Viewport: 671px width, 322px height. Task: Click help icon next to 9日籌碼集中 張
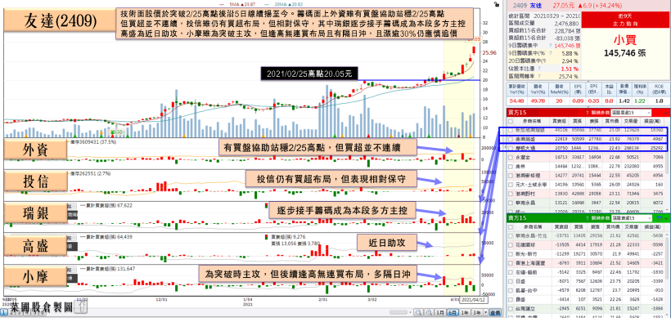[551, 45]
